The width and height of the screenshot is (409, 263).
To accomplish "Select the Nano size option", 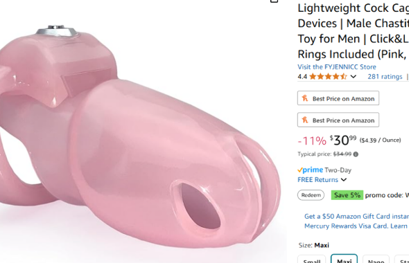I will tap(376, 260).
